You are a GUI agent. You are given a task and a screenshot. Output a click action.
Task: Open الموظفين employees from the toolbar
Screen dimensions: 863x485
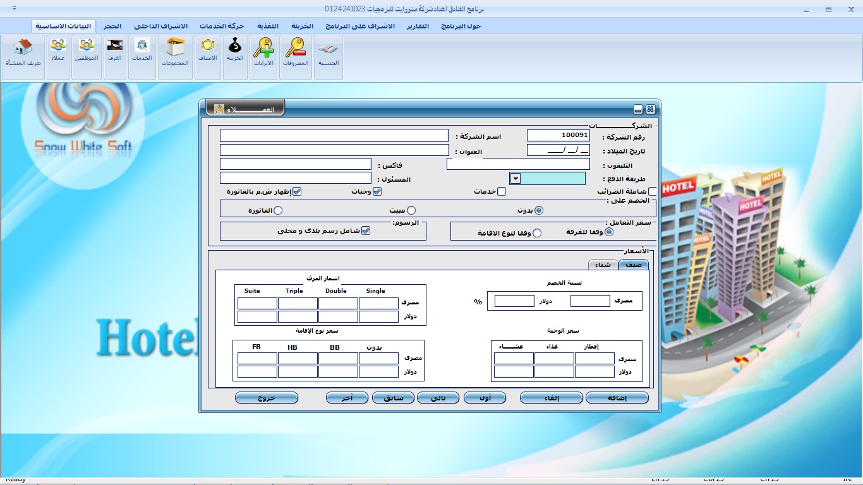(x=87, y=57)
